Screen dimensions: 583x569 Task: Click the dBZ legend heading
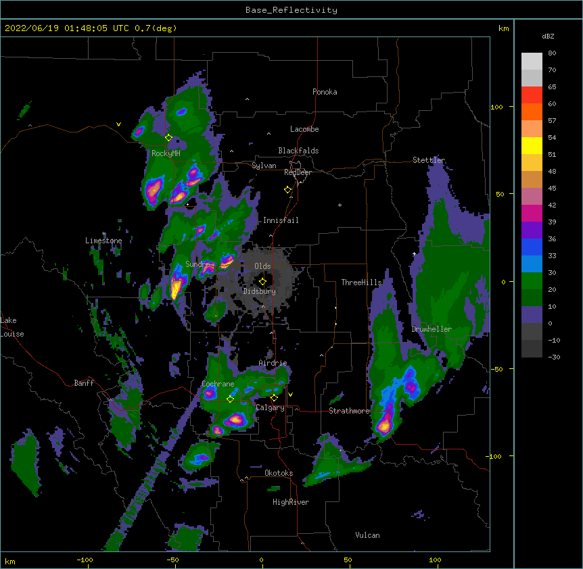[x=548, y=36]
